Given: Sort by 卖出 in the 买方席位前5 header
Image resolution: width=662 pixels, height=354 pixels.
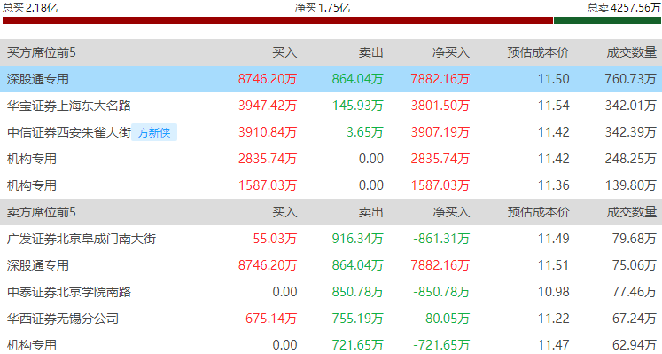Looking at the screenshot, I should 370,52.
